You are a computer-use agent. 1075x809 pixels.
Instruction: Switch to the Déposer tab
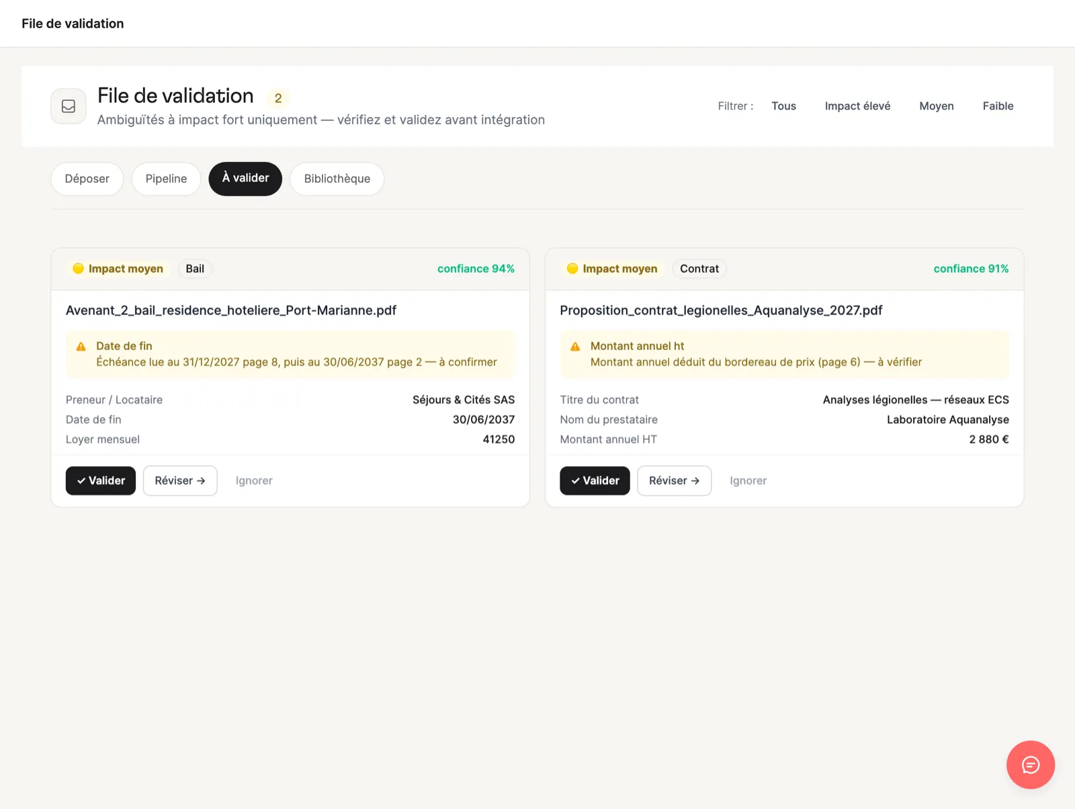click(x=87, y=179)
